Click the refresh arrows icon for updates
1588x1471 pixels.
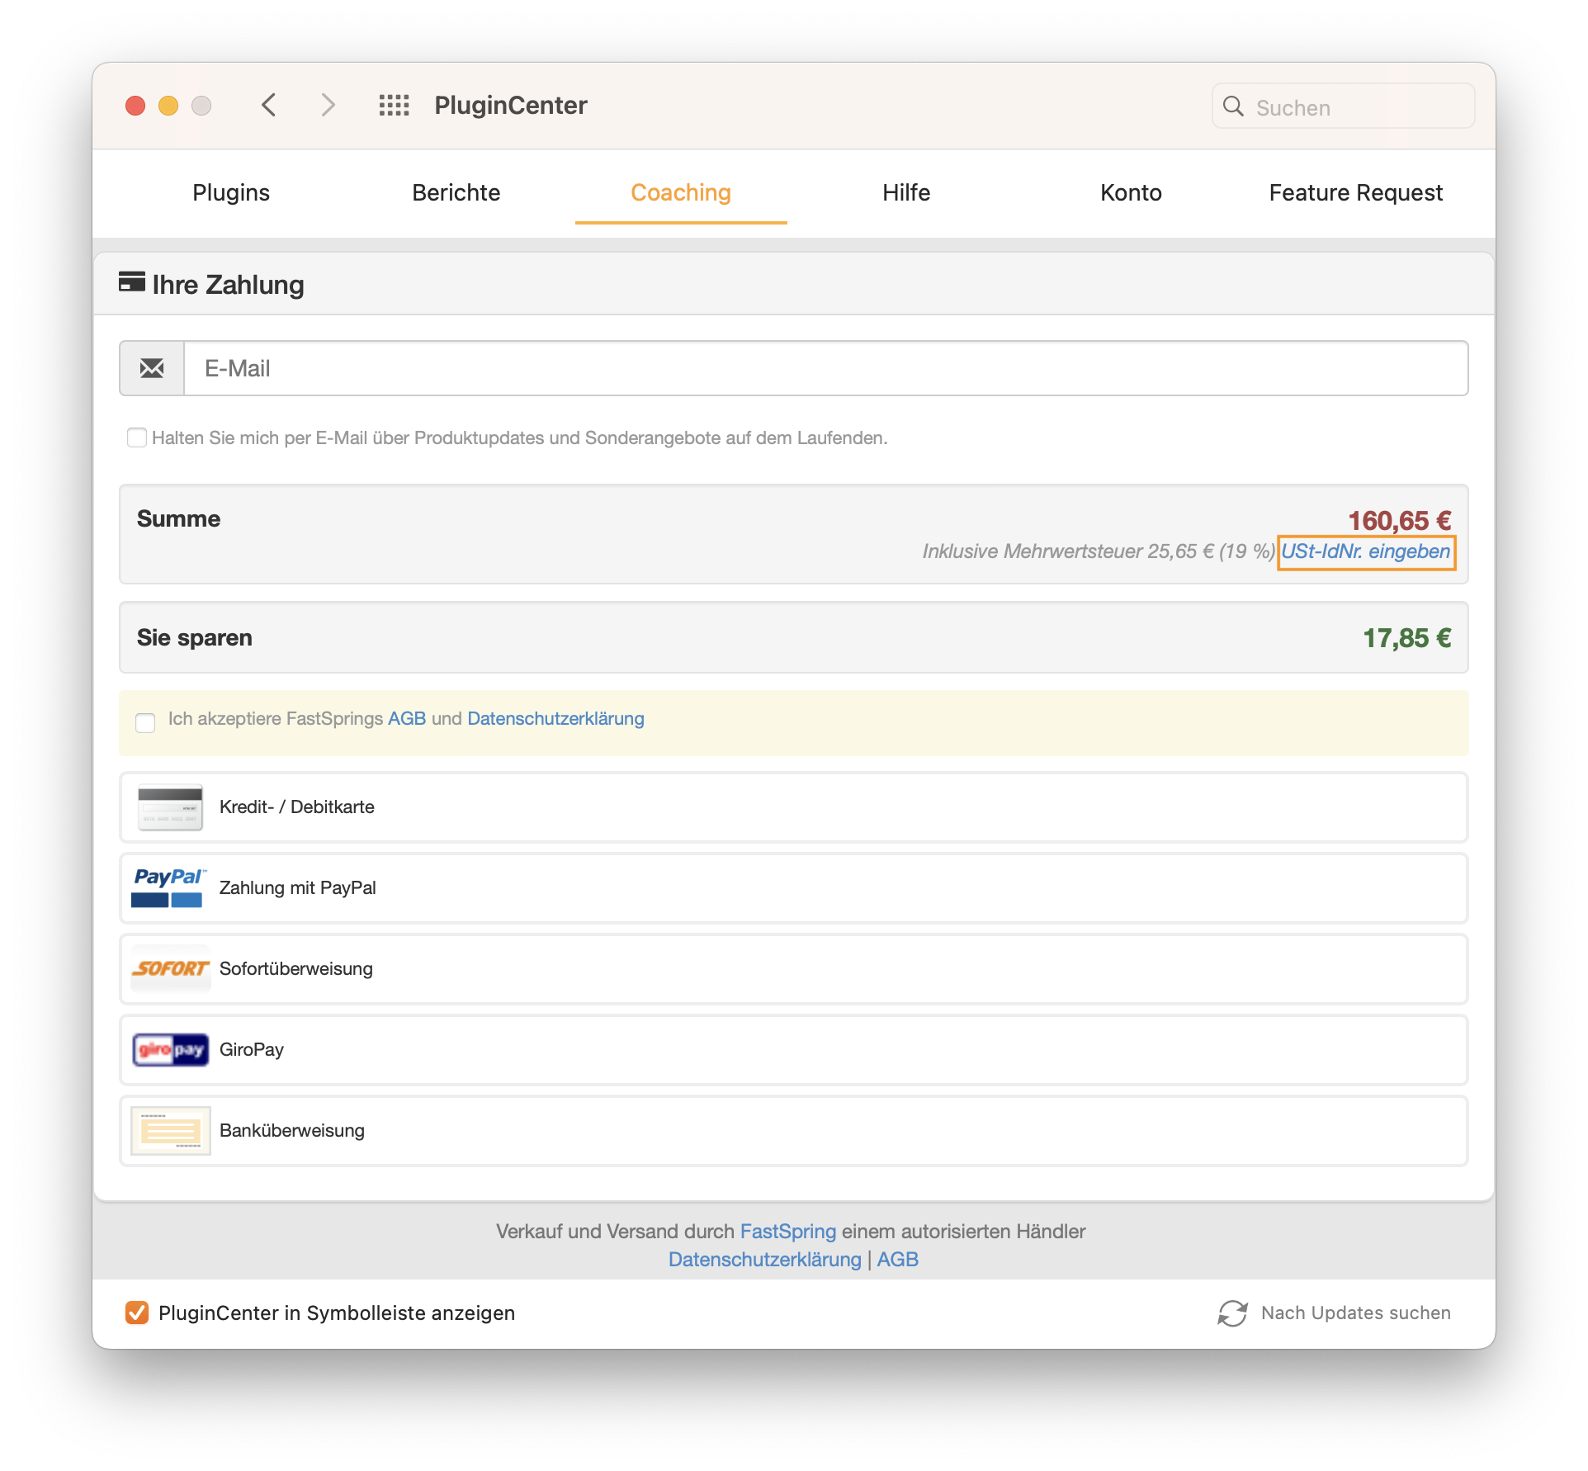click(1232, 1313)
